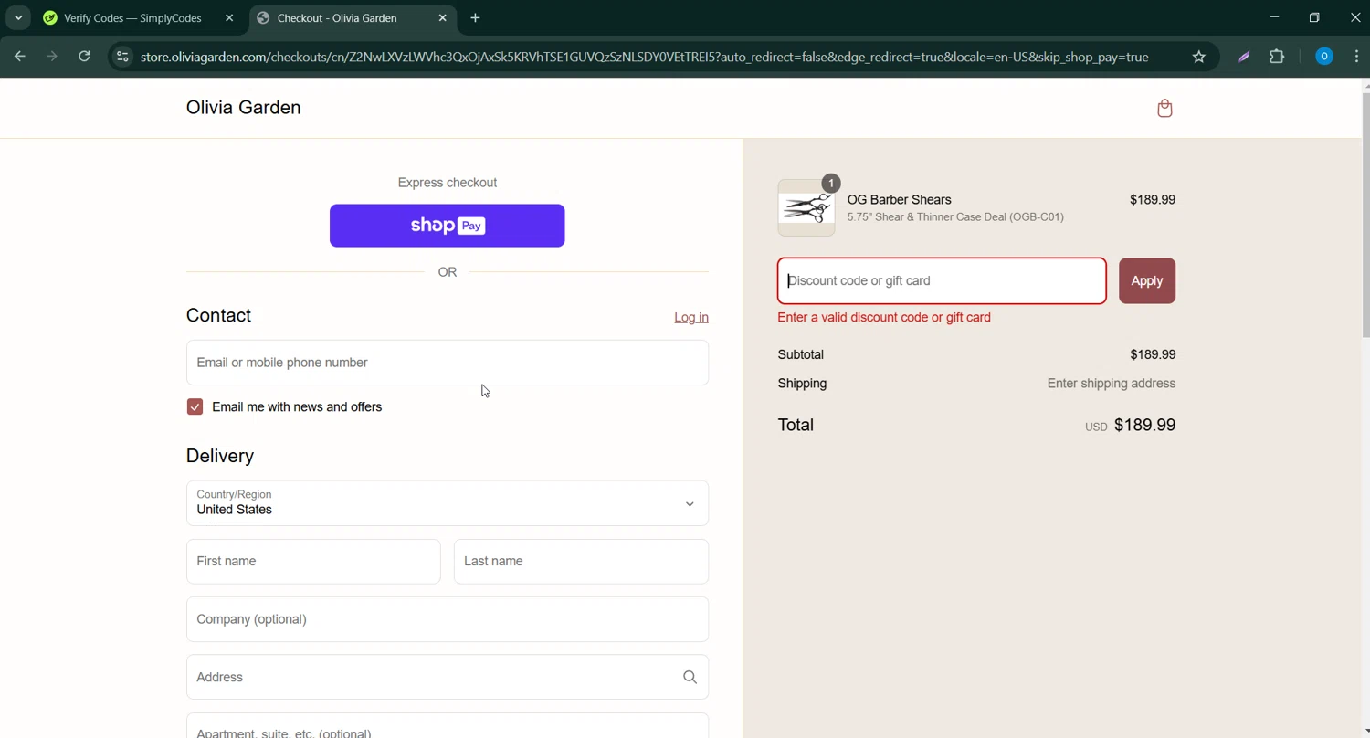Open the browser extensions puzzle icon
The image size is (1370, 738).
1277,57
